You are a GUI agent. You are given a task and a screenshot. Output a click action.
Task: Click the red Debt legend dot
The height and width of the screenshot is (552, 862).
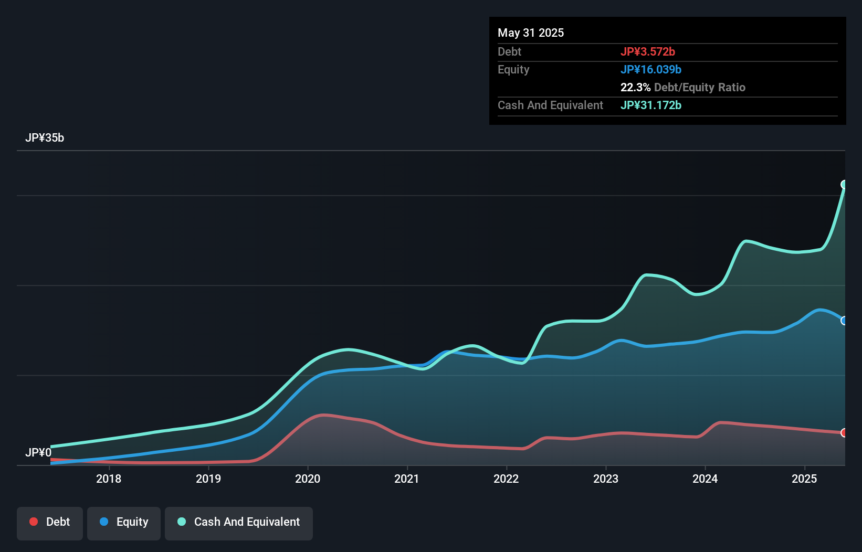34,522
